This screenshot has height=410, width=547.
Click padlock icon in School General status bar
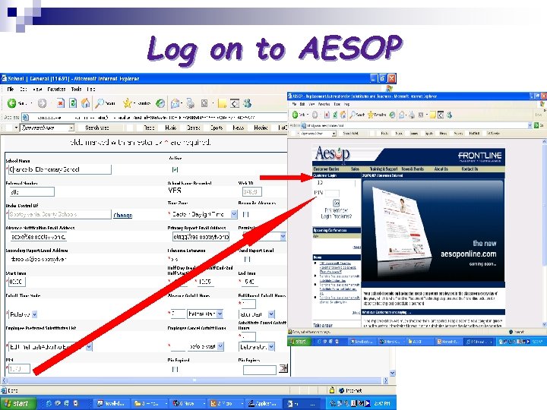click(x=332, y=390)
